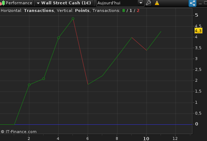Click y-axis label 5
Viewport: 207px width, 141px height.
[196, 15]
